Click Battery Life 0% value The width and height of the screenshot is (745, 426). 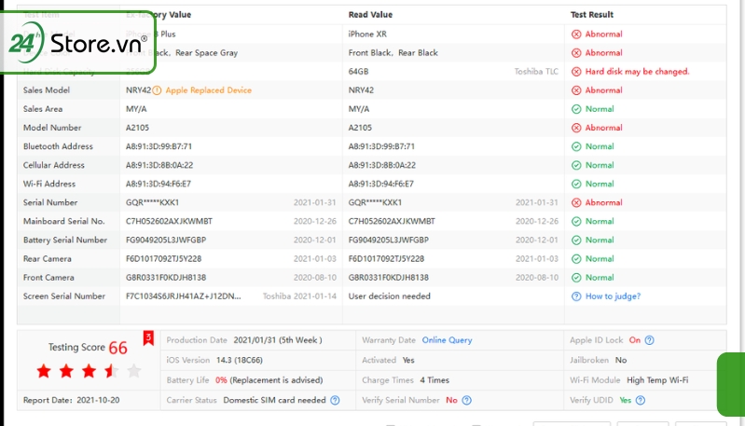click(x=221, y=380)
